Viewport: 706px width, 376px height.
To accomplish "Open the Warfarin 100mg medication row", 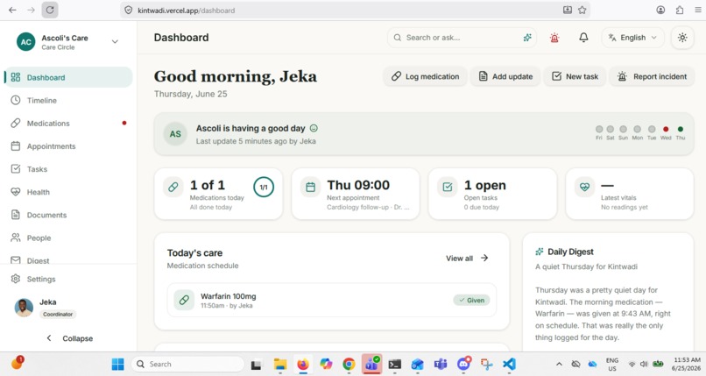I will [x=332, y=301].
